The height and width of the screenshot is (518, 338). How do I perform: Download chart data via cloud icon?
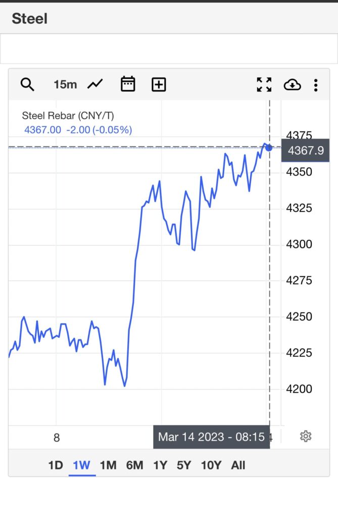292,84
